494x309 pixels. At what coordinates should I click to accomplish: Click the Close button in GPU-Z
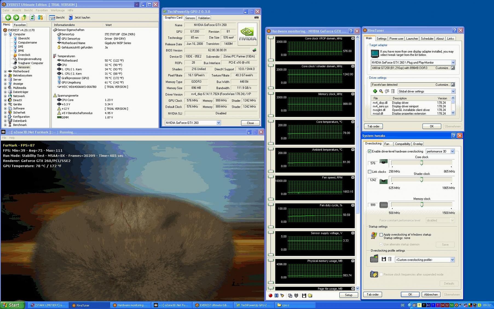(250, 123)
